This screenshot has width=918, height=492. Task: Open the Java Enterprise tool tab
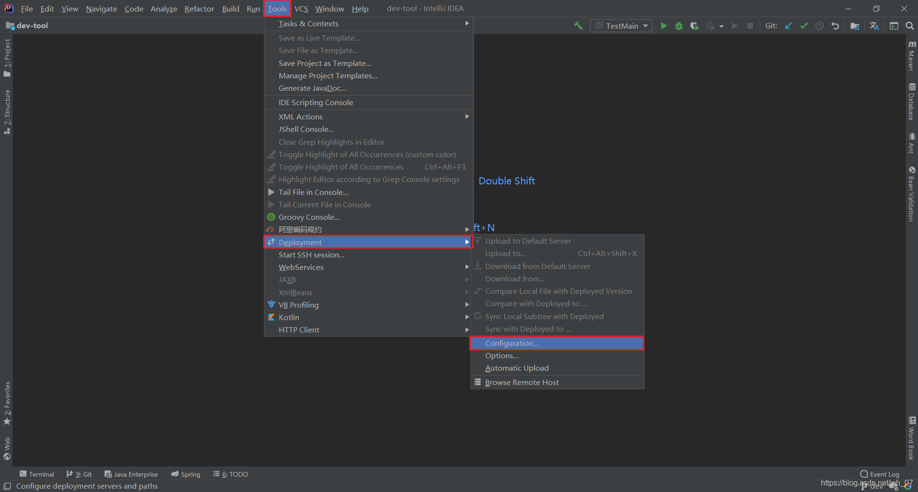131,474
